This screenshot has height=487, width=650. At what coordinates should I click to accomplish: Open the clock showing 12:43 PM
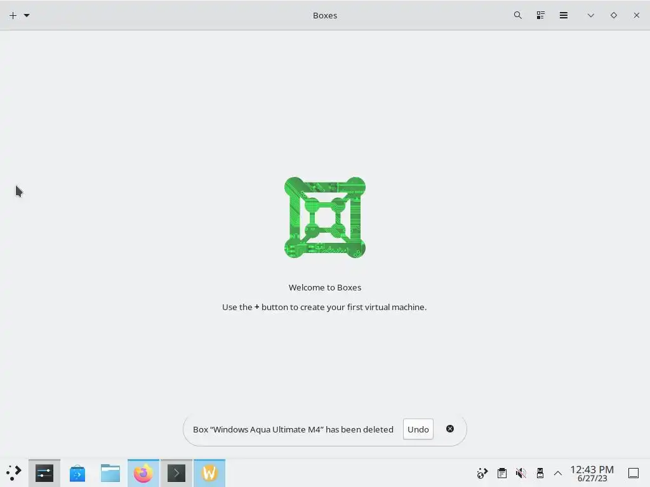coord(592,473)
